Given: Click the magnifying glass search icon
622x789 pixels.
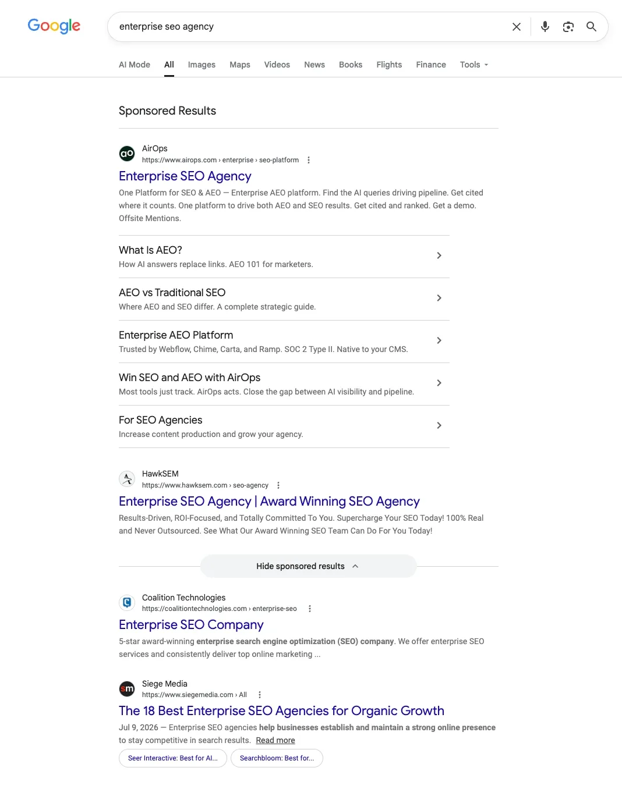Looking at the screenshot, I should coord(591,27).
